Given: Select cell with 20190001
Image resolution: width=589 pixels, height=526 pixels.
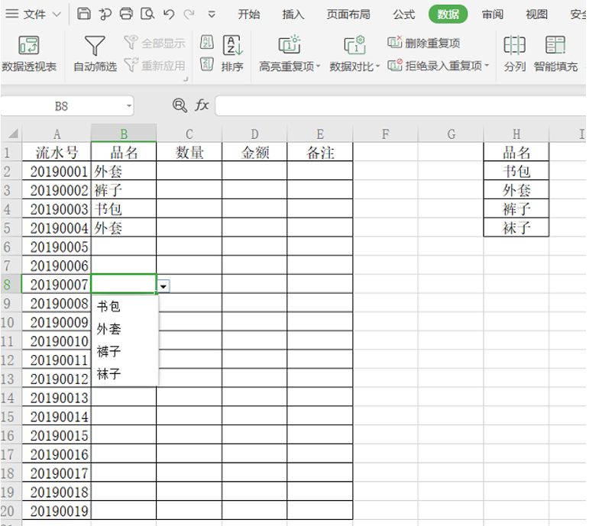Looking at the screenshot, I should (x=57, y=172).
